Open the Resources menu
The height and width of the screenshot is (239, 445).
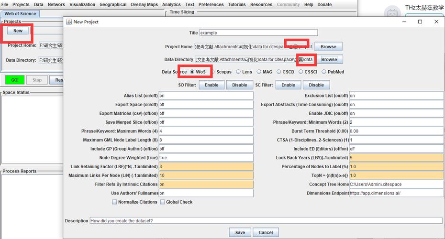click(x=261, y=4)
